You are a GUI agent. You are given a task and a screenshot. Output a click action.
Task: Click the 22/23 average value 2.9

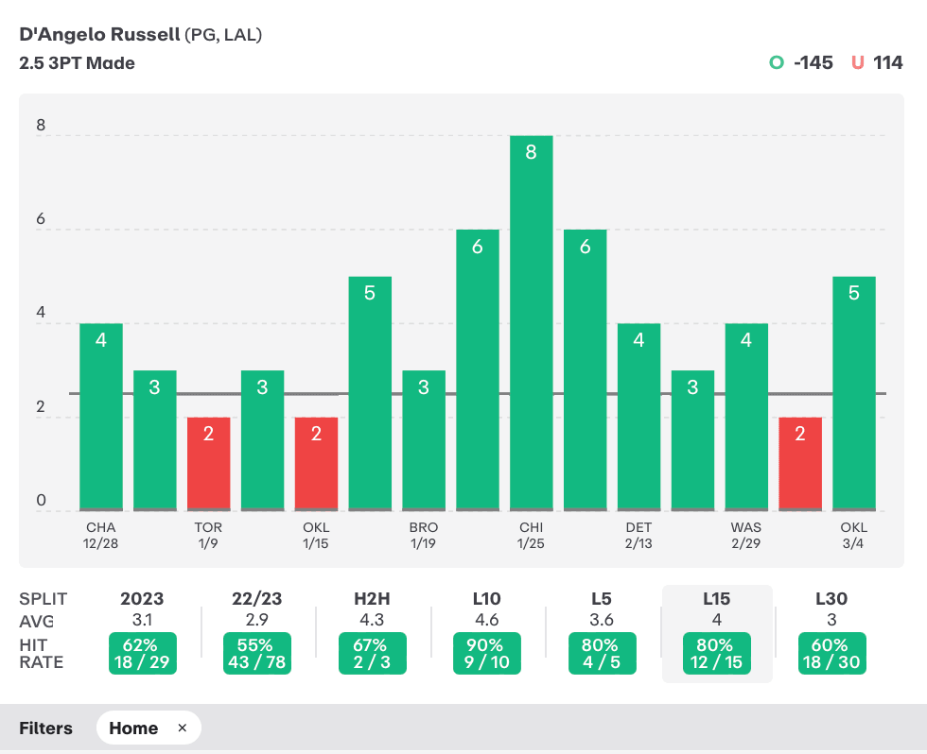256,620
